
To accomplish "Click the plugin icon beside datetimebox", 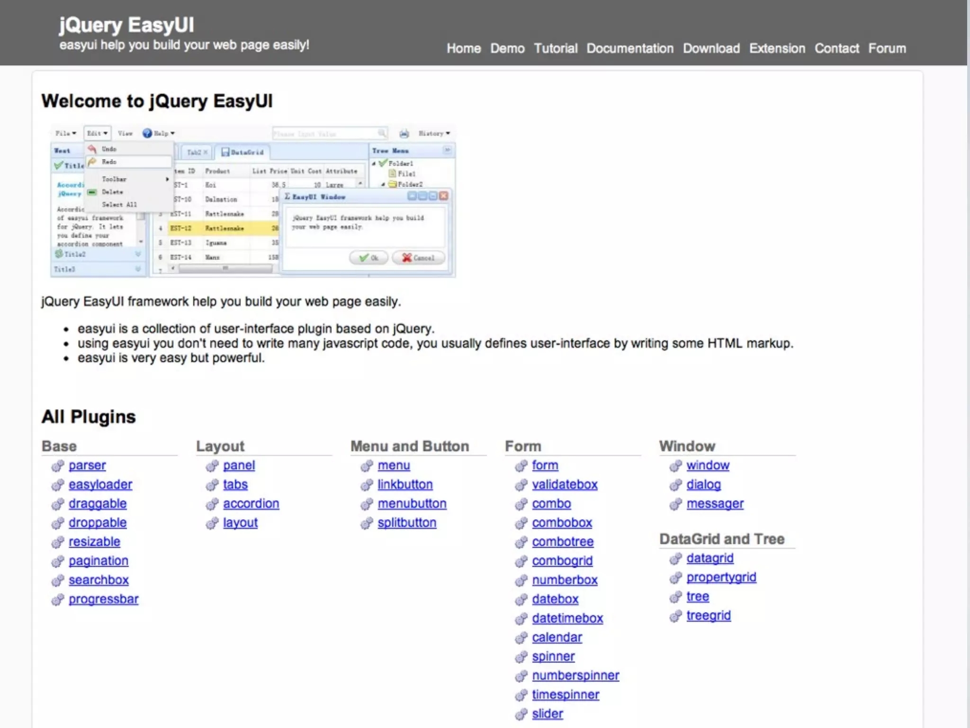I will (521, 619).
